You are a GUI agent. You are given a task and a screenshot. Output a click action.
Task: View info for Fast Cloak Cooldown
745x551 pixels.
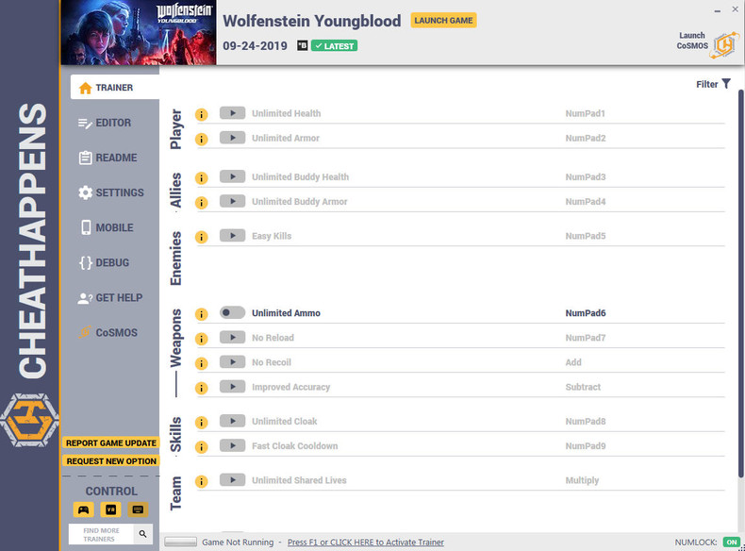(202, 447)
